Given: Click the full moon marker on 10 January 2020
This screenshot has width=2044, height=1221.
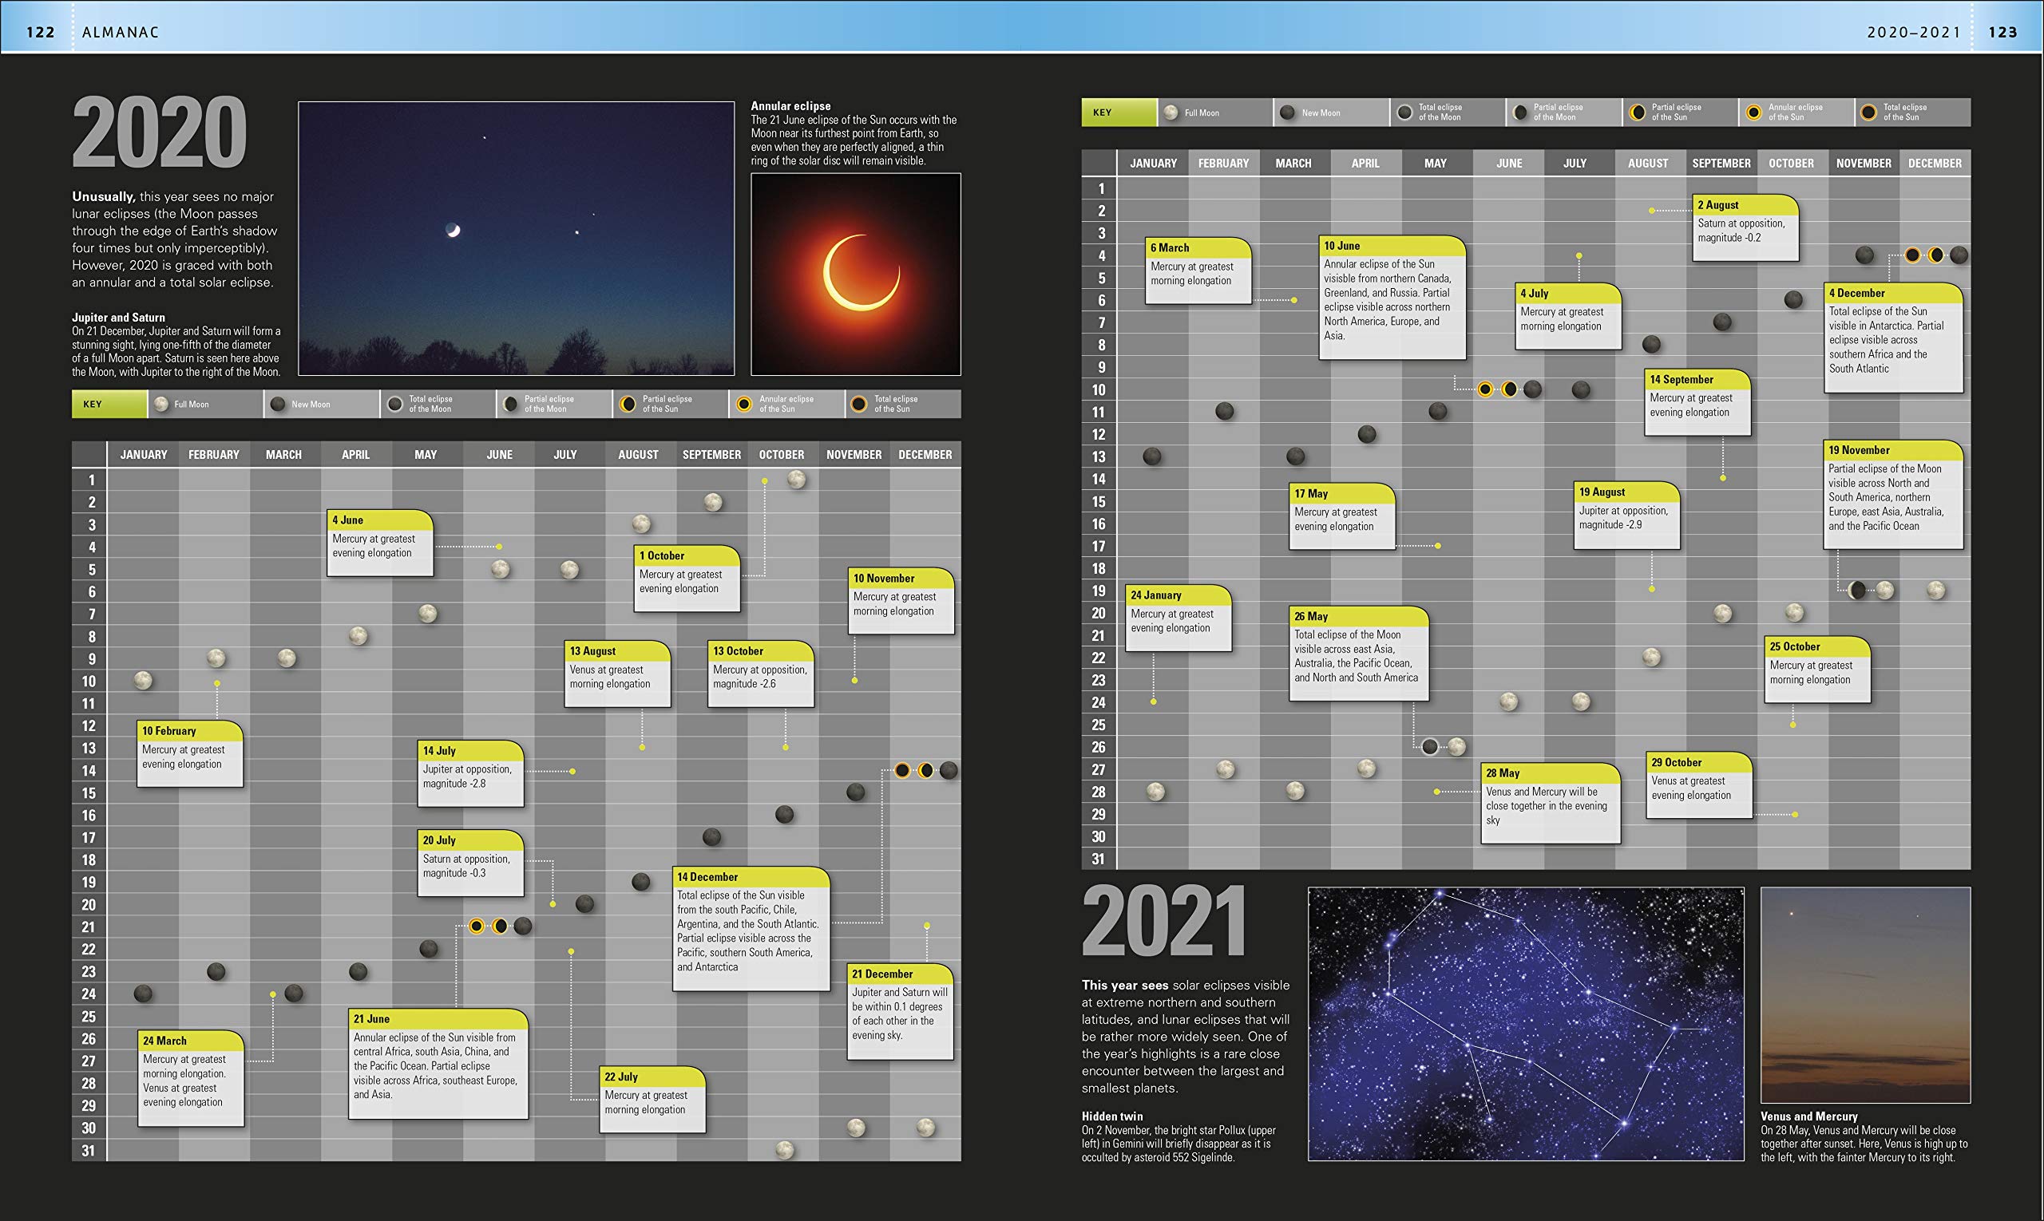Looking at the screenshot, I should 143,681.
